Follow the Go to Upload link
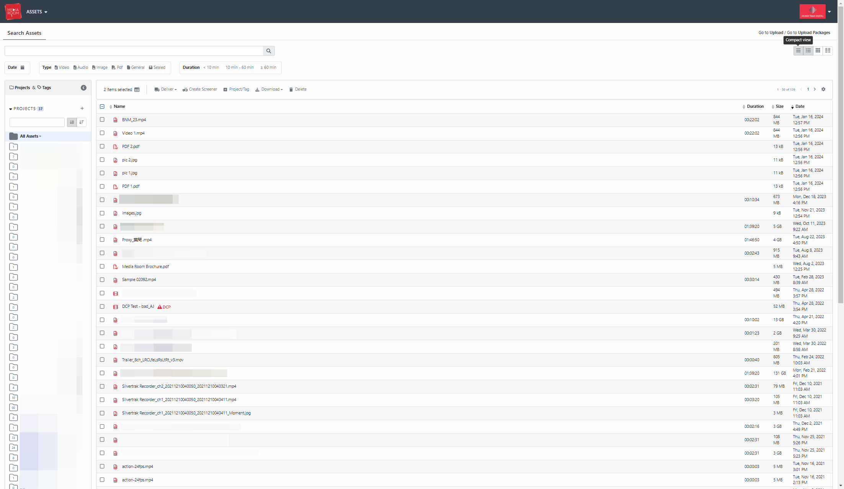Image resolution: width=844 pixels, height=489 pixels. tap(771, 33)
